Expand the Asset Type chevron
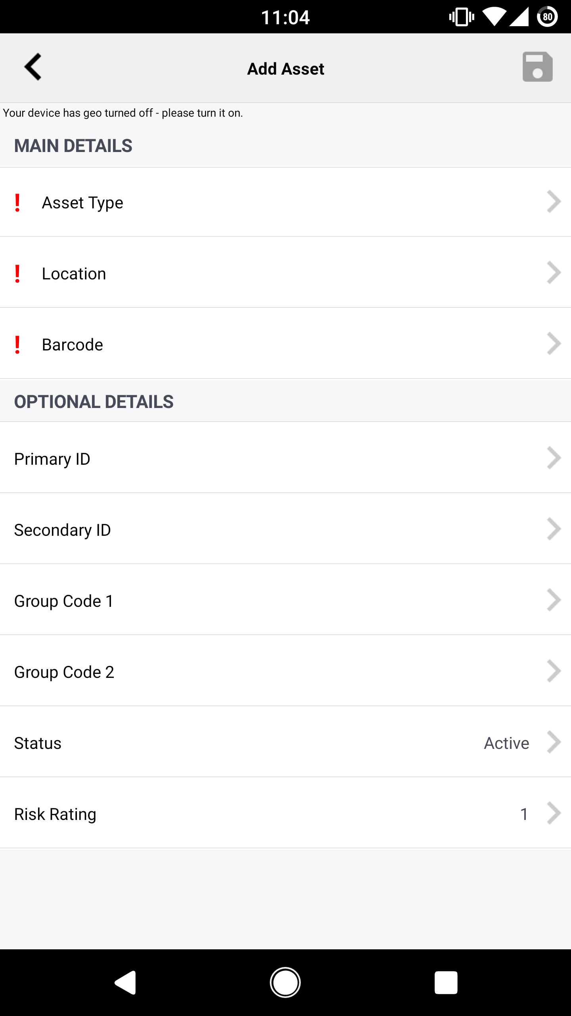 pyautogui.click(x=554, y=202)
